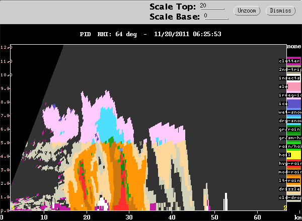The width and height of the screenshot is (302, 221).
Task: Click the 5.0 height axis label
Action: (x=5, y=143)
